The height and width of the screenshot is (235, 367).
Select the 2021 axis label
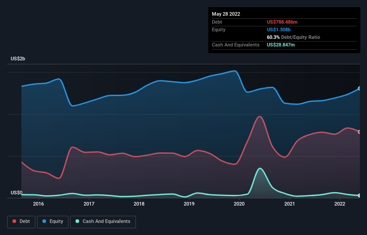[290, 204]
